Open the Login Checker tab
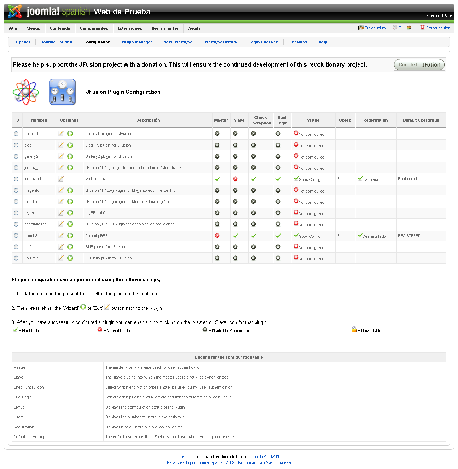The image size is (458, 469). click(263, 42)
